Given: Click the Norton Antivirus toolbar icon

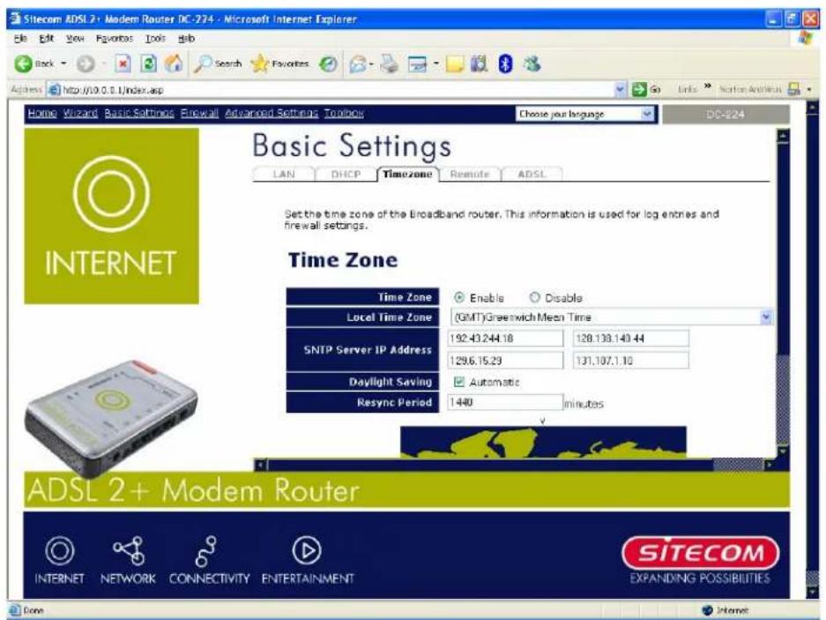Looking at the screenshot, I should click(794, 90).
